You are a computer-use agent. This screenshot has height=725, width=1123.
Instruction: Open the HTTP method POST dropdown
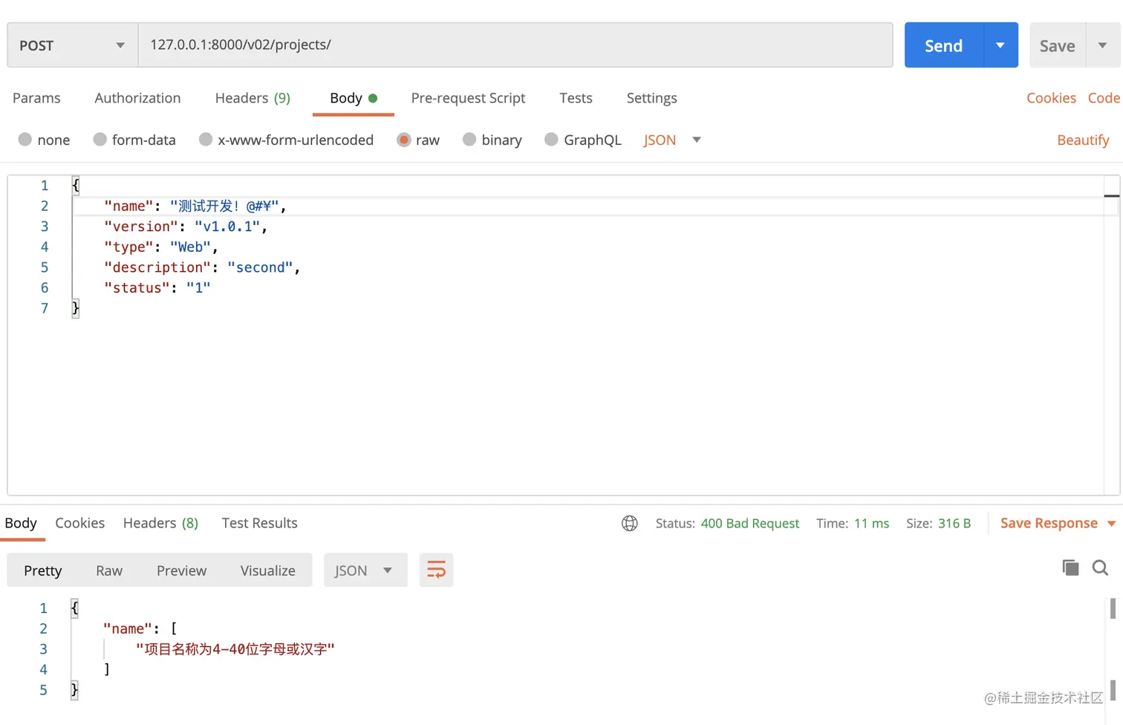tap(73, 45)
